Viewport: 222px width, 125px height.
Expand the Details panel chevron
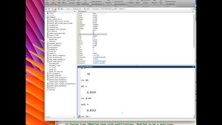74,117
